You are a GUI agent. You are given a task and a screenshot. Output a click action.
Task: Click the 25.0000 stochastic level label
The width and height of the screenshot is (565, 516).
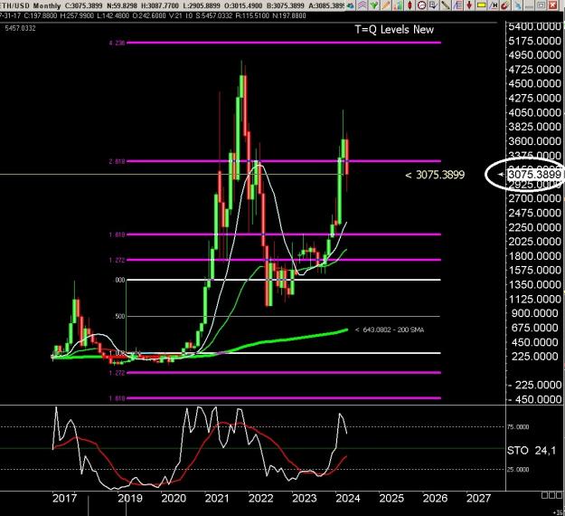tap(518, 470)
